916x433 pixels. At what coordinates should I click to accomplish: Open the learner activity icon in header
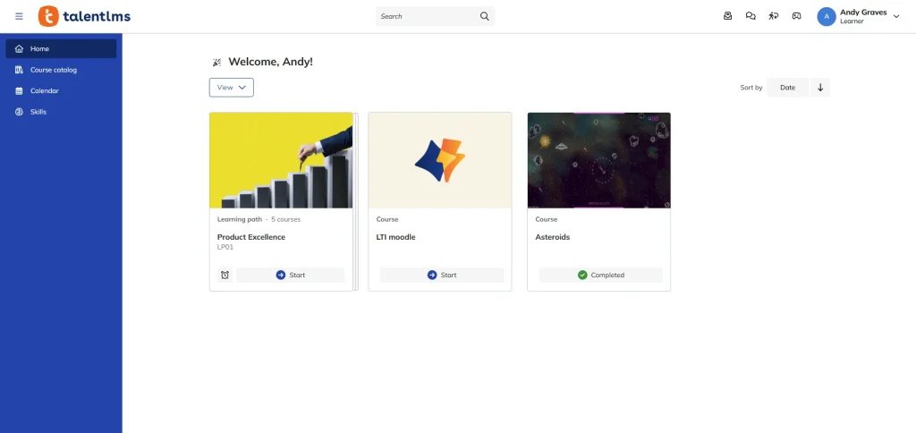click(774, 16)
